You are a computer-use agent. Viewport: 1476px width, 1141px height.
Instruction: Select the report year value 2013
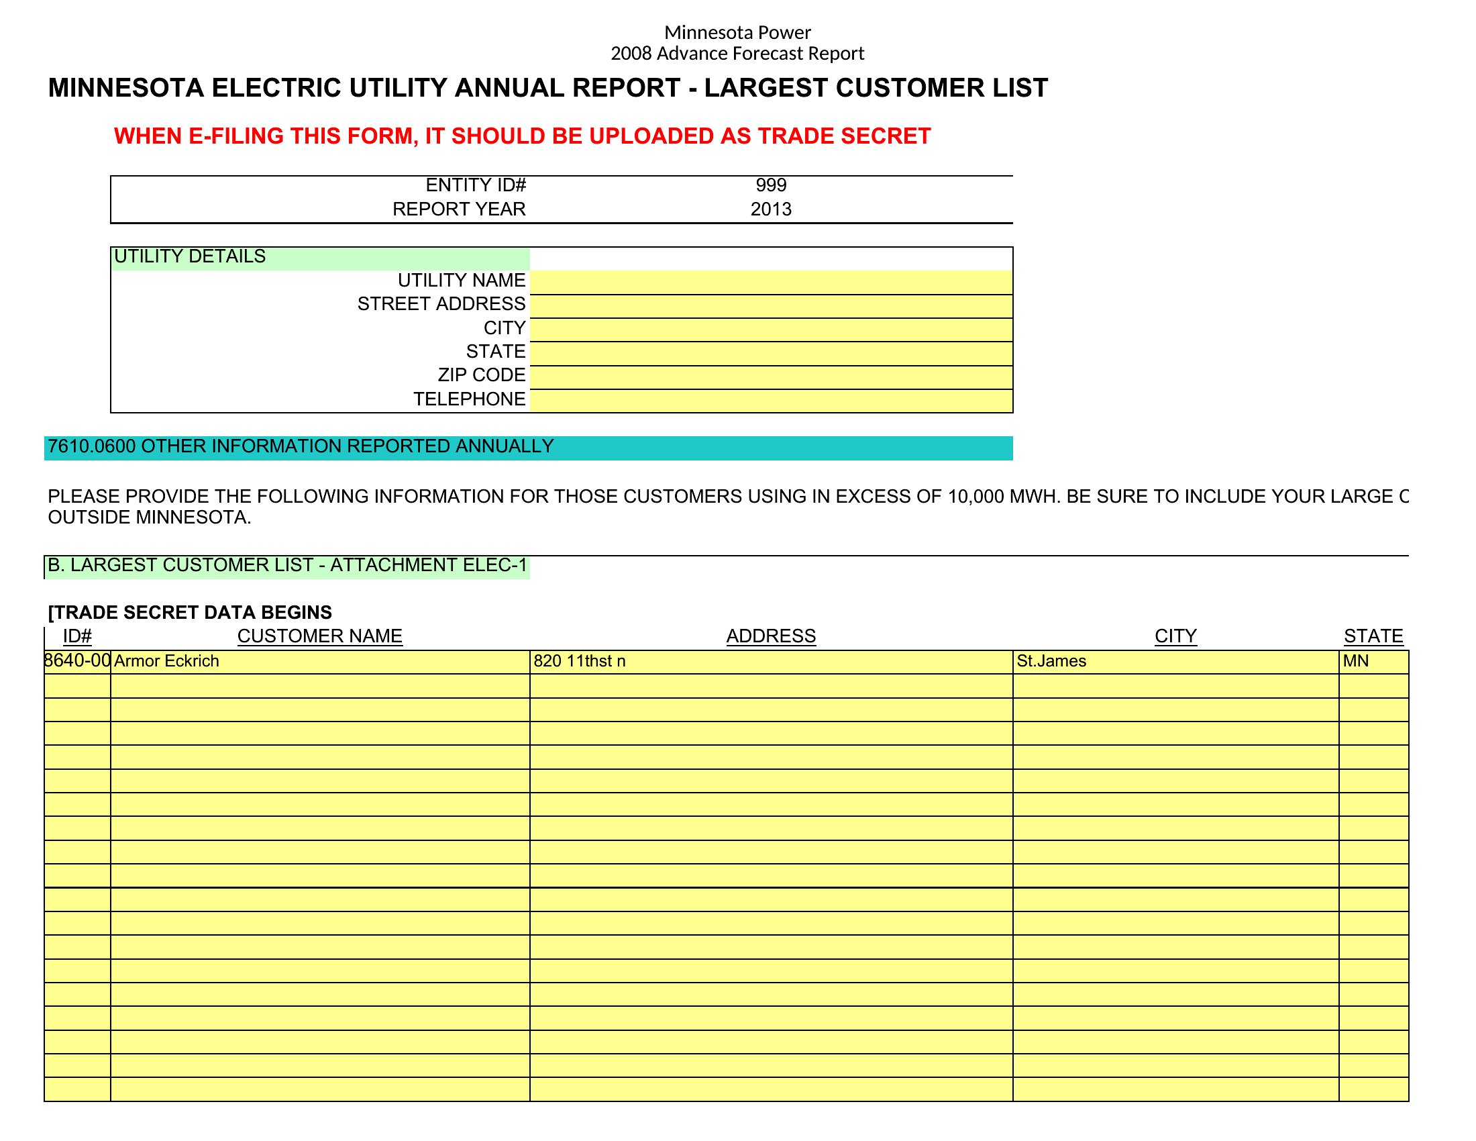(x=771, y=209)
